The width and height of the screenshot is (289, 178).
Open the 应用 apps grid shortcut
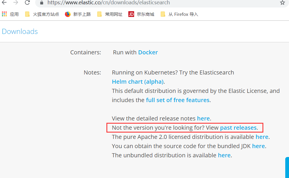point(10,14)
